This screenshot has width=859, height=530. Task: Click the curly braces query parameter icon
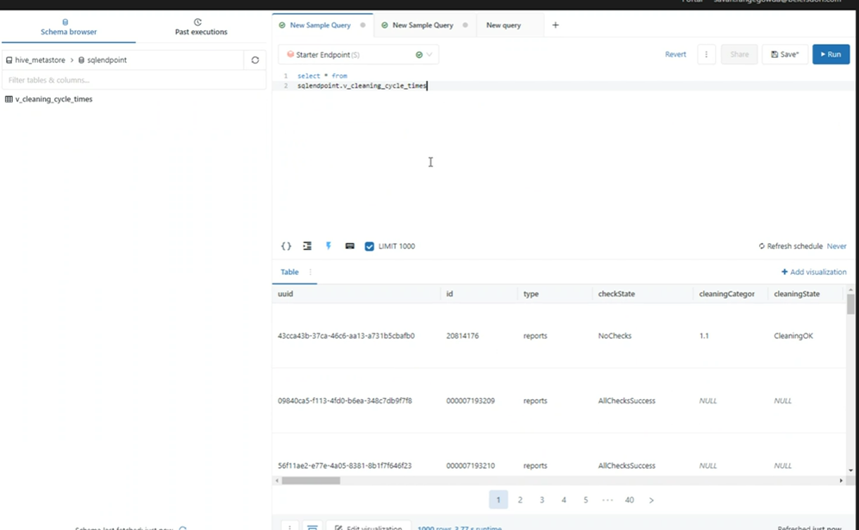point(286,246)
